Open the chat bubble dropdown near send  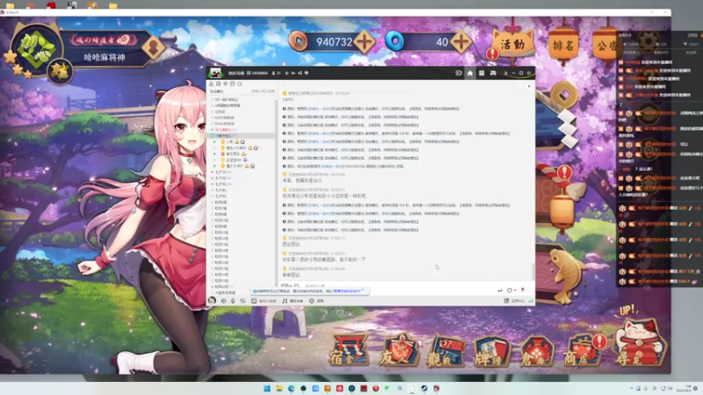pyautogui.click(x=511, y=291)
